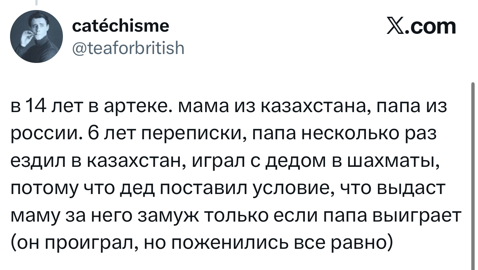Open the catéchisme display name link
478x270 pixels.
click(120, 26)
